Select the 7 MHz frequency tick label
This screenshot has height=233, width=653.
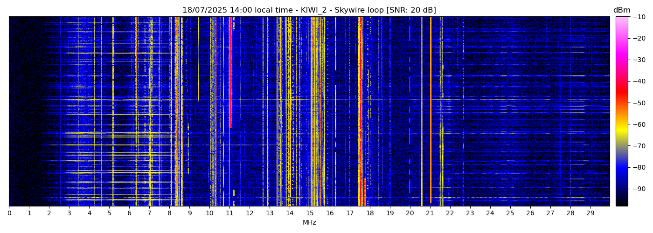(x=149, y=213)
